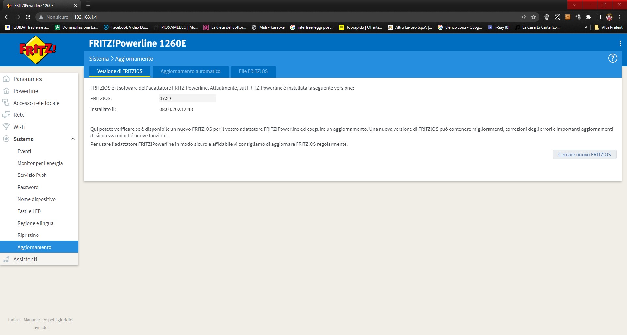Open the Altri Preferiti bookmarks folder

(x=609, y=27)
